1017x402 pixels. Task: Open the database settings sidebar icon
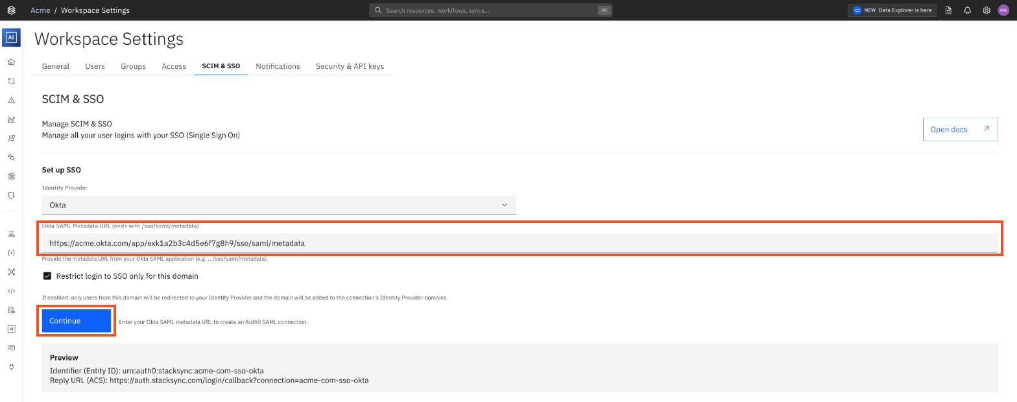coord(11,310)
